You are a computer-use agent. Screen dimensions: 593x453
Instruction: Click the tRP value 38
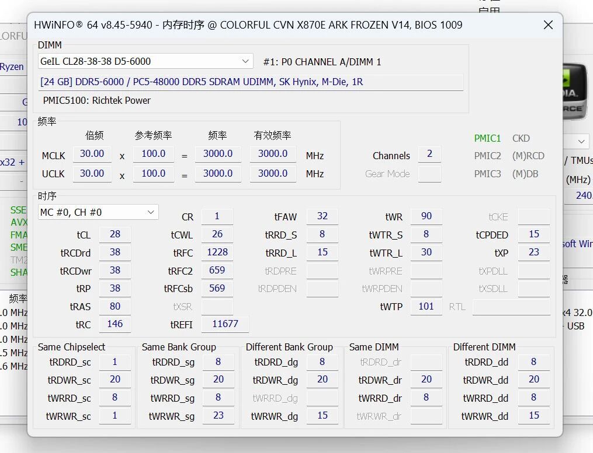pos(115,289)
